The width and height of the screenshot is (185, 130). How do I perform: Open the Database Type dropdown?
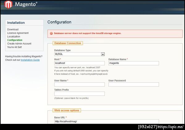click(79, 54)
